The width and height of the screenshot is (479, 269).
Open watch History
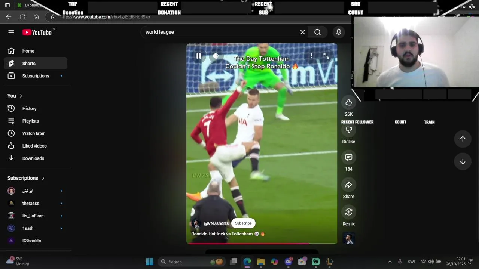point(36,108)
